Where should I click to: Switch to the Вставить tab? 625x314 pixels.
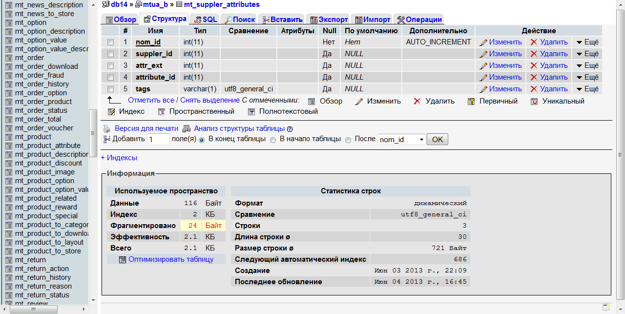point(281,20)
